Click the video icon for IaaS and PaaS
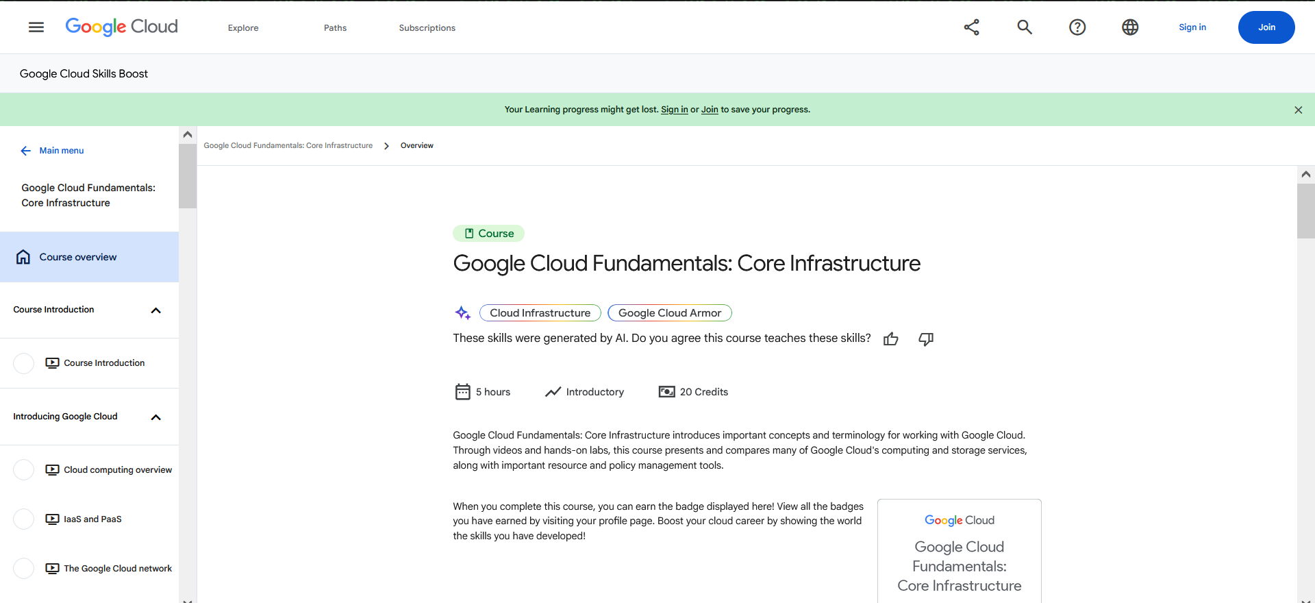This screenshot has width=1315, height=603. point(52,519)
